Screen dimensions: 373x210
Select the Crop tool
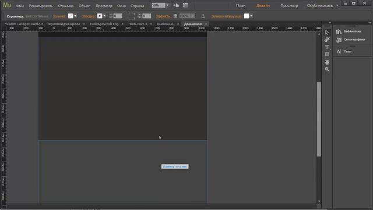tap(327, 40)
